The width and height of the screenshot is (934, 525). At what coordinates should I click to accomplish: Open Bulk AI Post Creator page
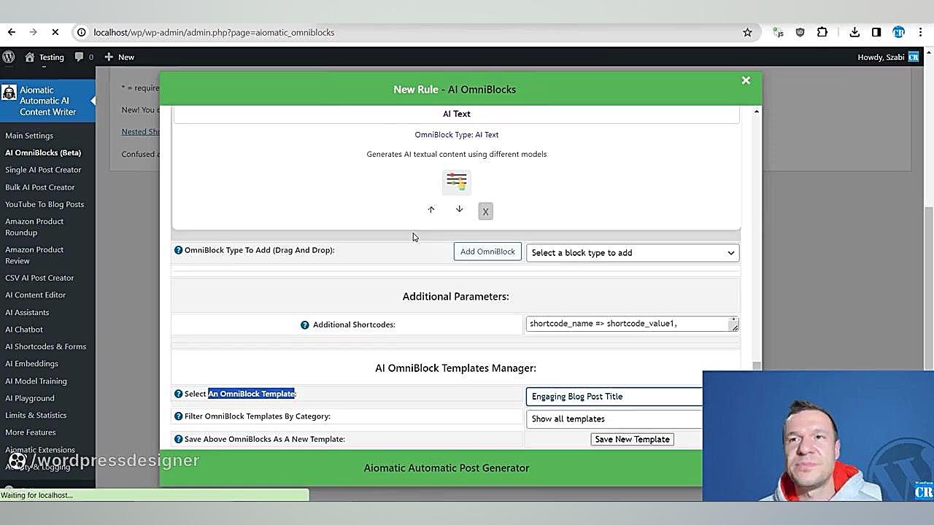(x=40, y=187)
